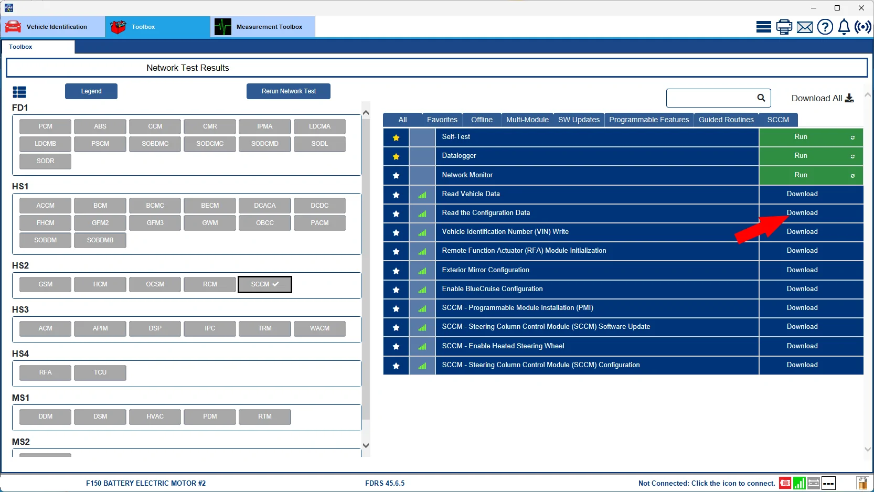Click the dashed line status icon
874x492 pixels.
[828, 483]
